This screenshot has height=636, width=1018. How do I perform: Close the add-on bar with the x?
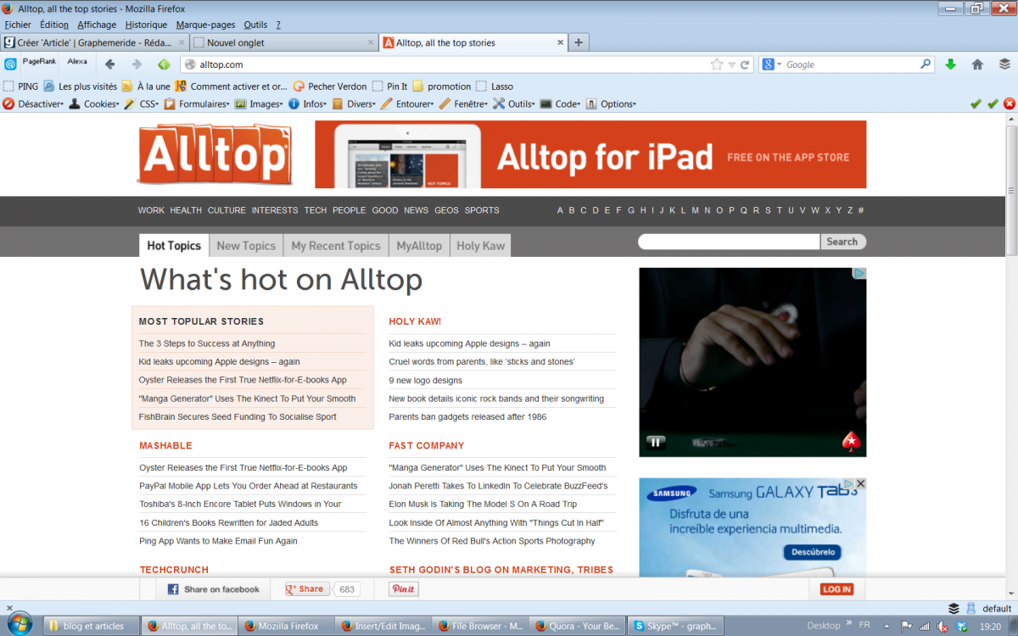click(10, 608)
